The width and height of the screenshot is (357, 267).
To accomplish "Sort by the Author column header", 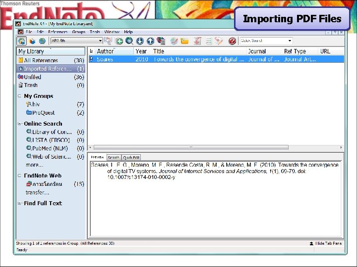I will pos(114,51).
